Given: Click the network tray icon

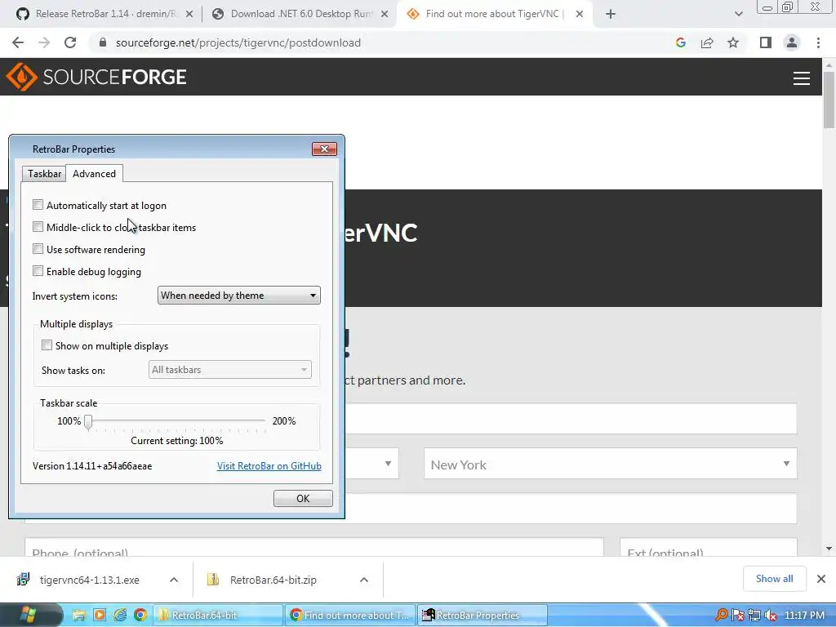Looking at the screenshot, I should 754,616.
